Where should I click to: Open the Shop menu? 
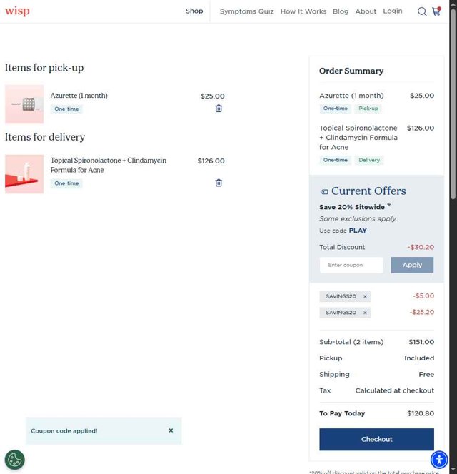pos(194,11)
